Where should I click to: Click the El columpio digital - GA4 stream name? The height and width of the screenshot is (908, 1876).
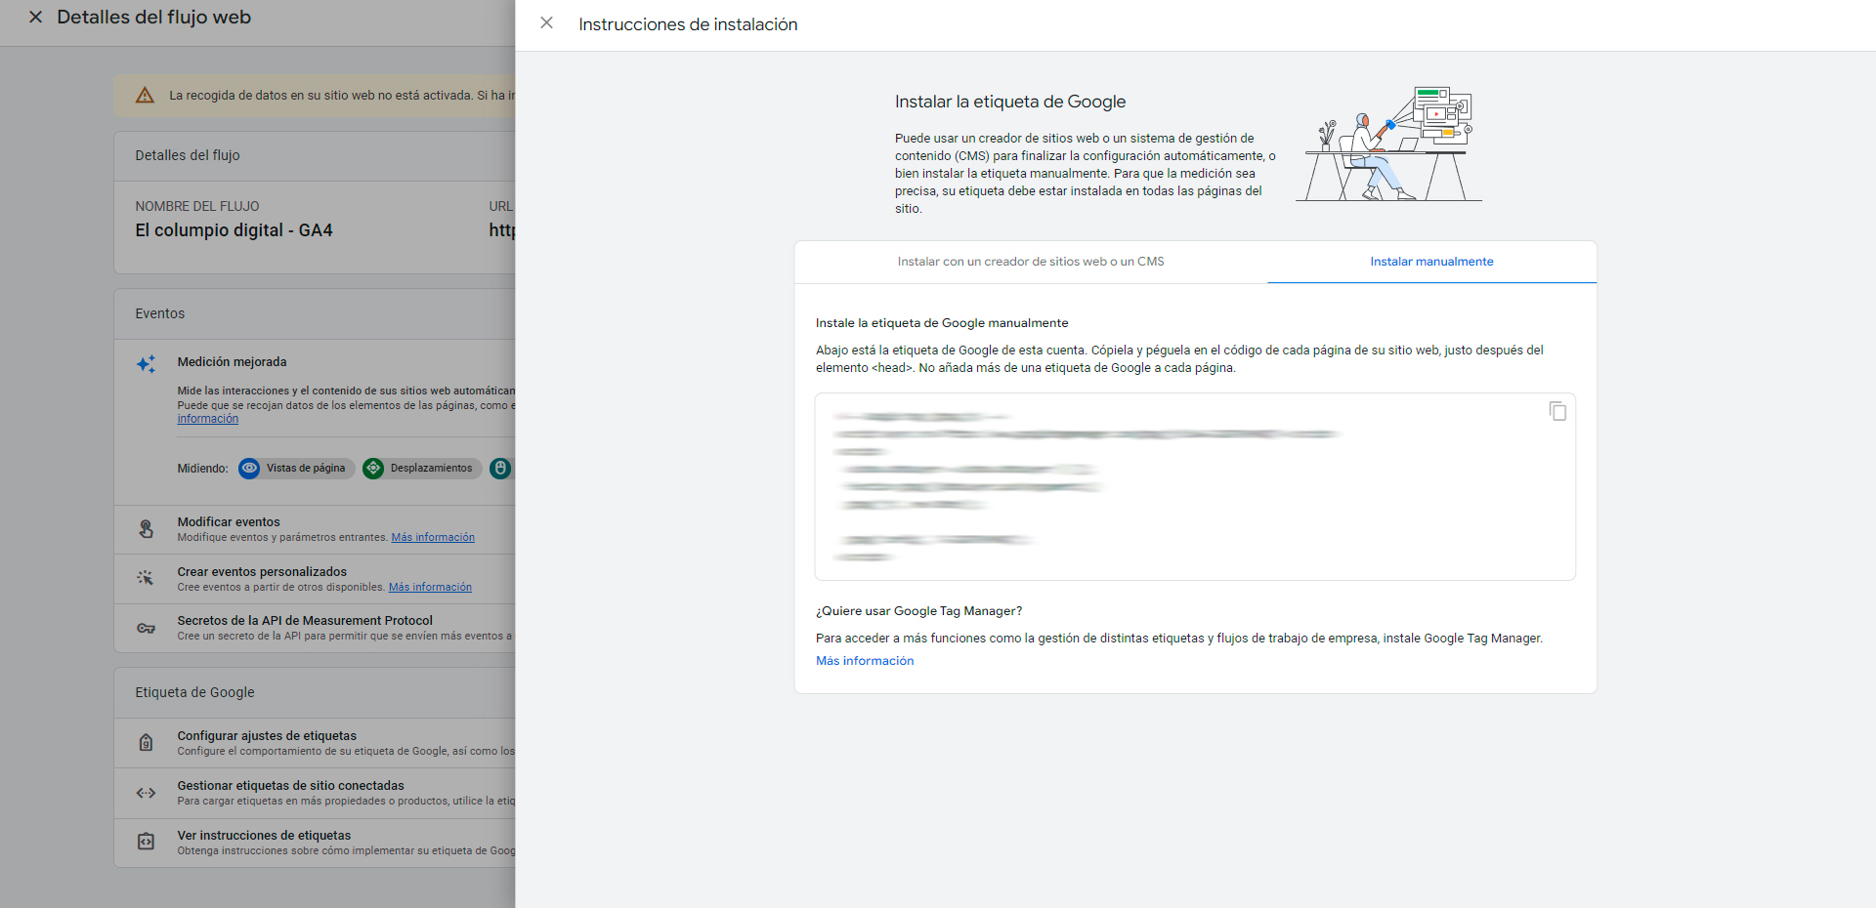click(234, 230)
